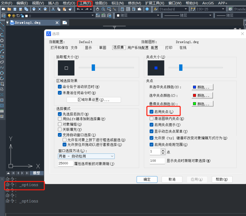Click the Undo arrow icon

click(78, 9)
